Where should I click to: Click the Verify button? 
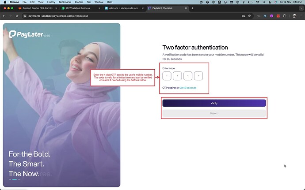click(x=214, y=103)
